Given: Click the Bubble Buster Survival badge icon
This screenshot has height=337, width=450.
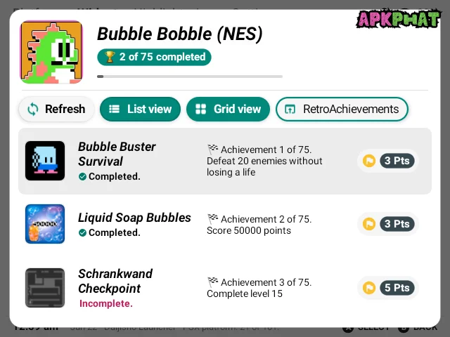Looking at the screenshot, I should [45, 161].
